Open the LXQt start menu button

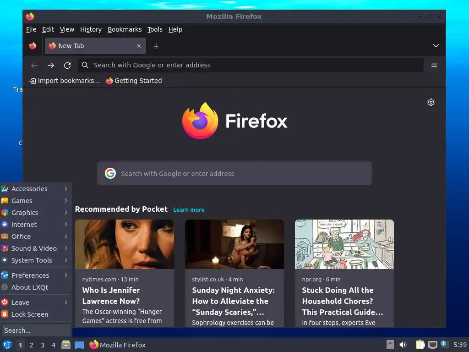click(7, 345)
